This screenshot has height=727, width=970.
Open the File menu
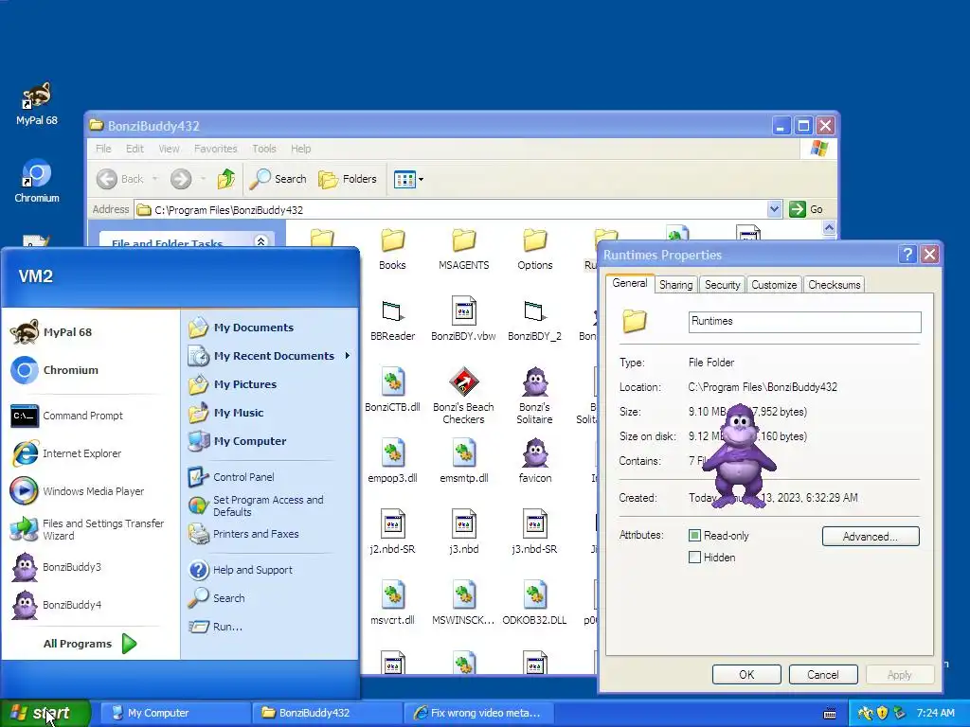tap(103, 149)
